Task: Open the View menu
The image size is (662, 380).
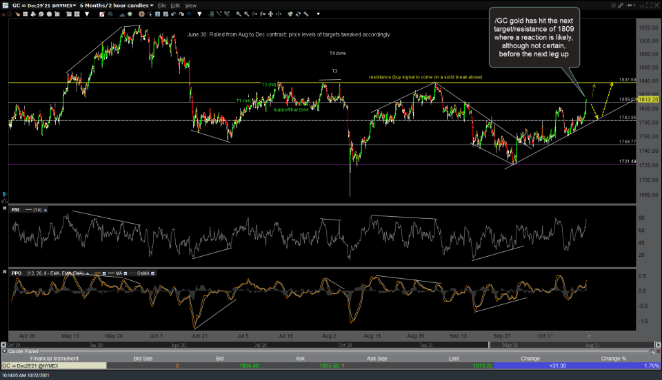Action: coord(190,5)
